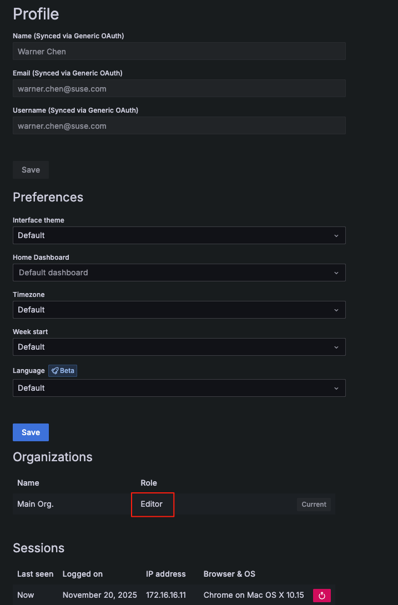The width and height of the screenshot is (398, 605).
Task: Click the gray Save button under Profile
Action: [x=31, y=170]
